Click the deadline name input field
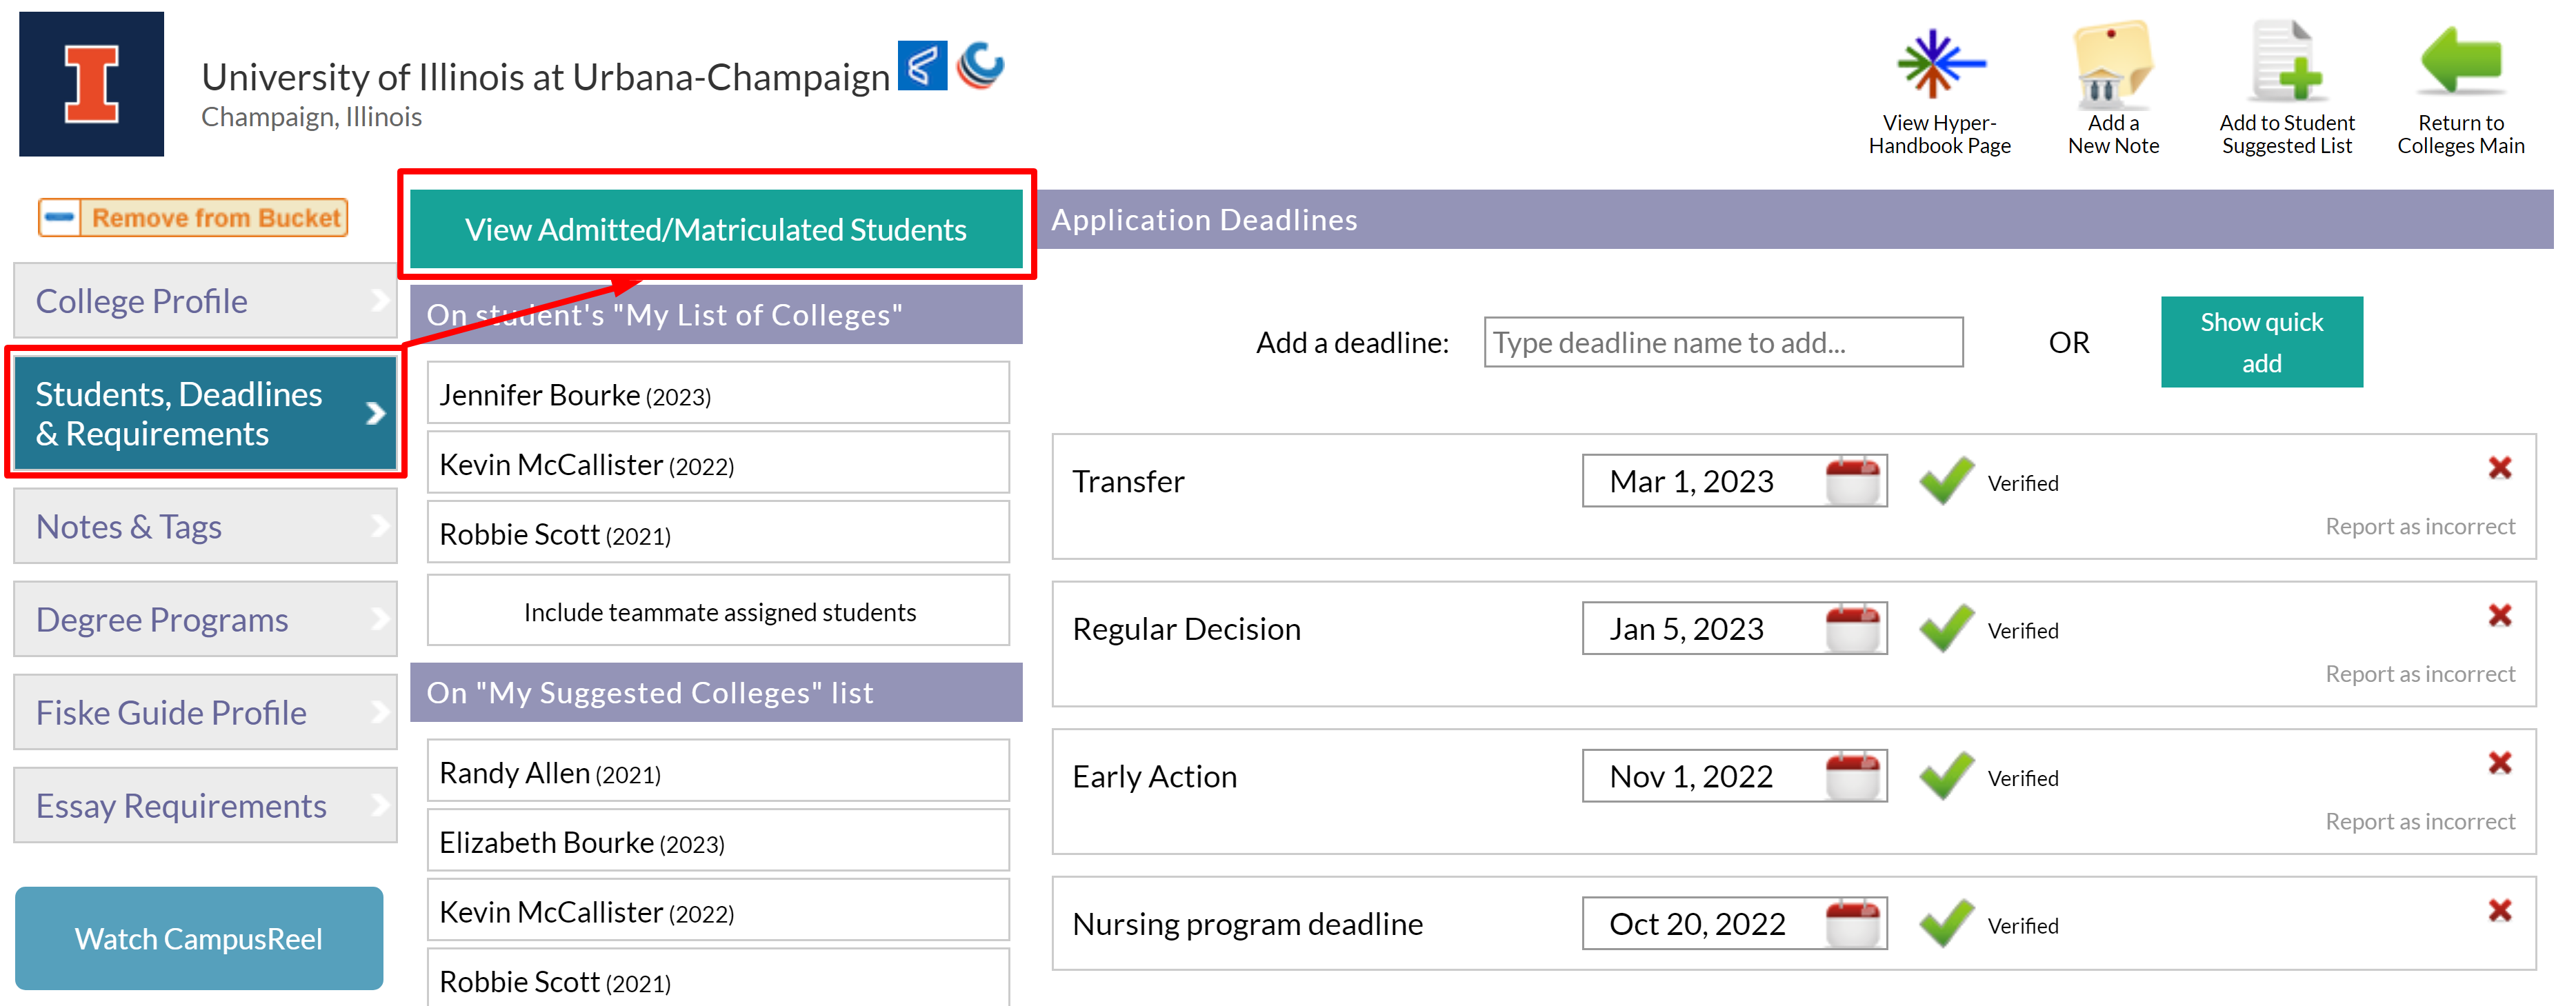 click(x=1723, y=343)
